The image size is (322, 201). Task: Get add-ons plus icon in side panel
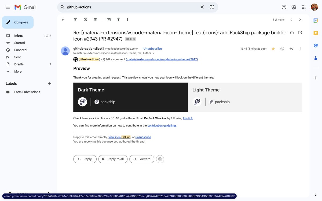(316, 78)
